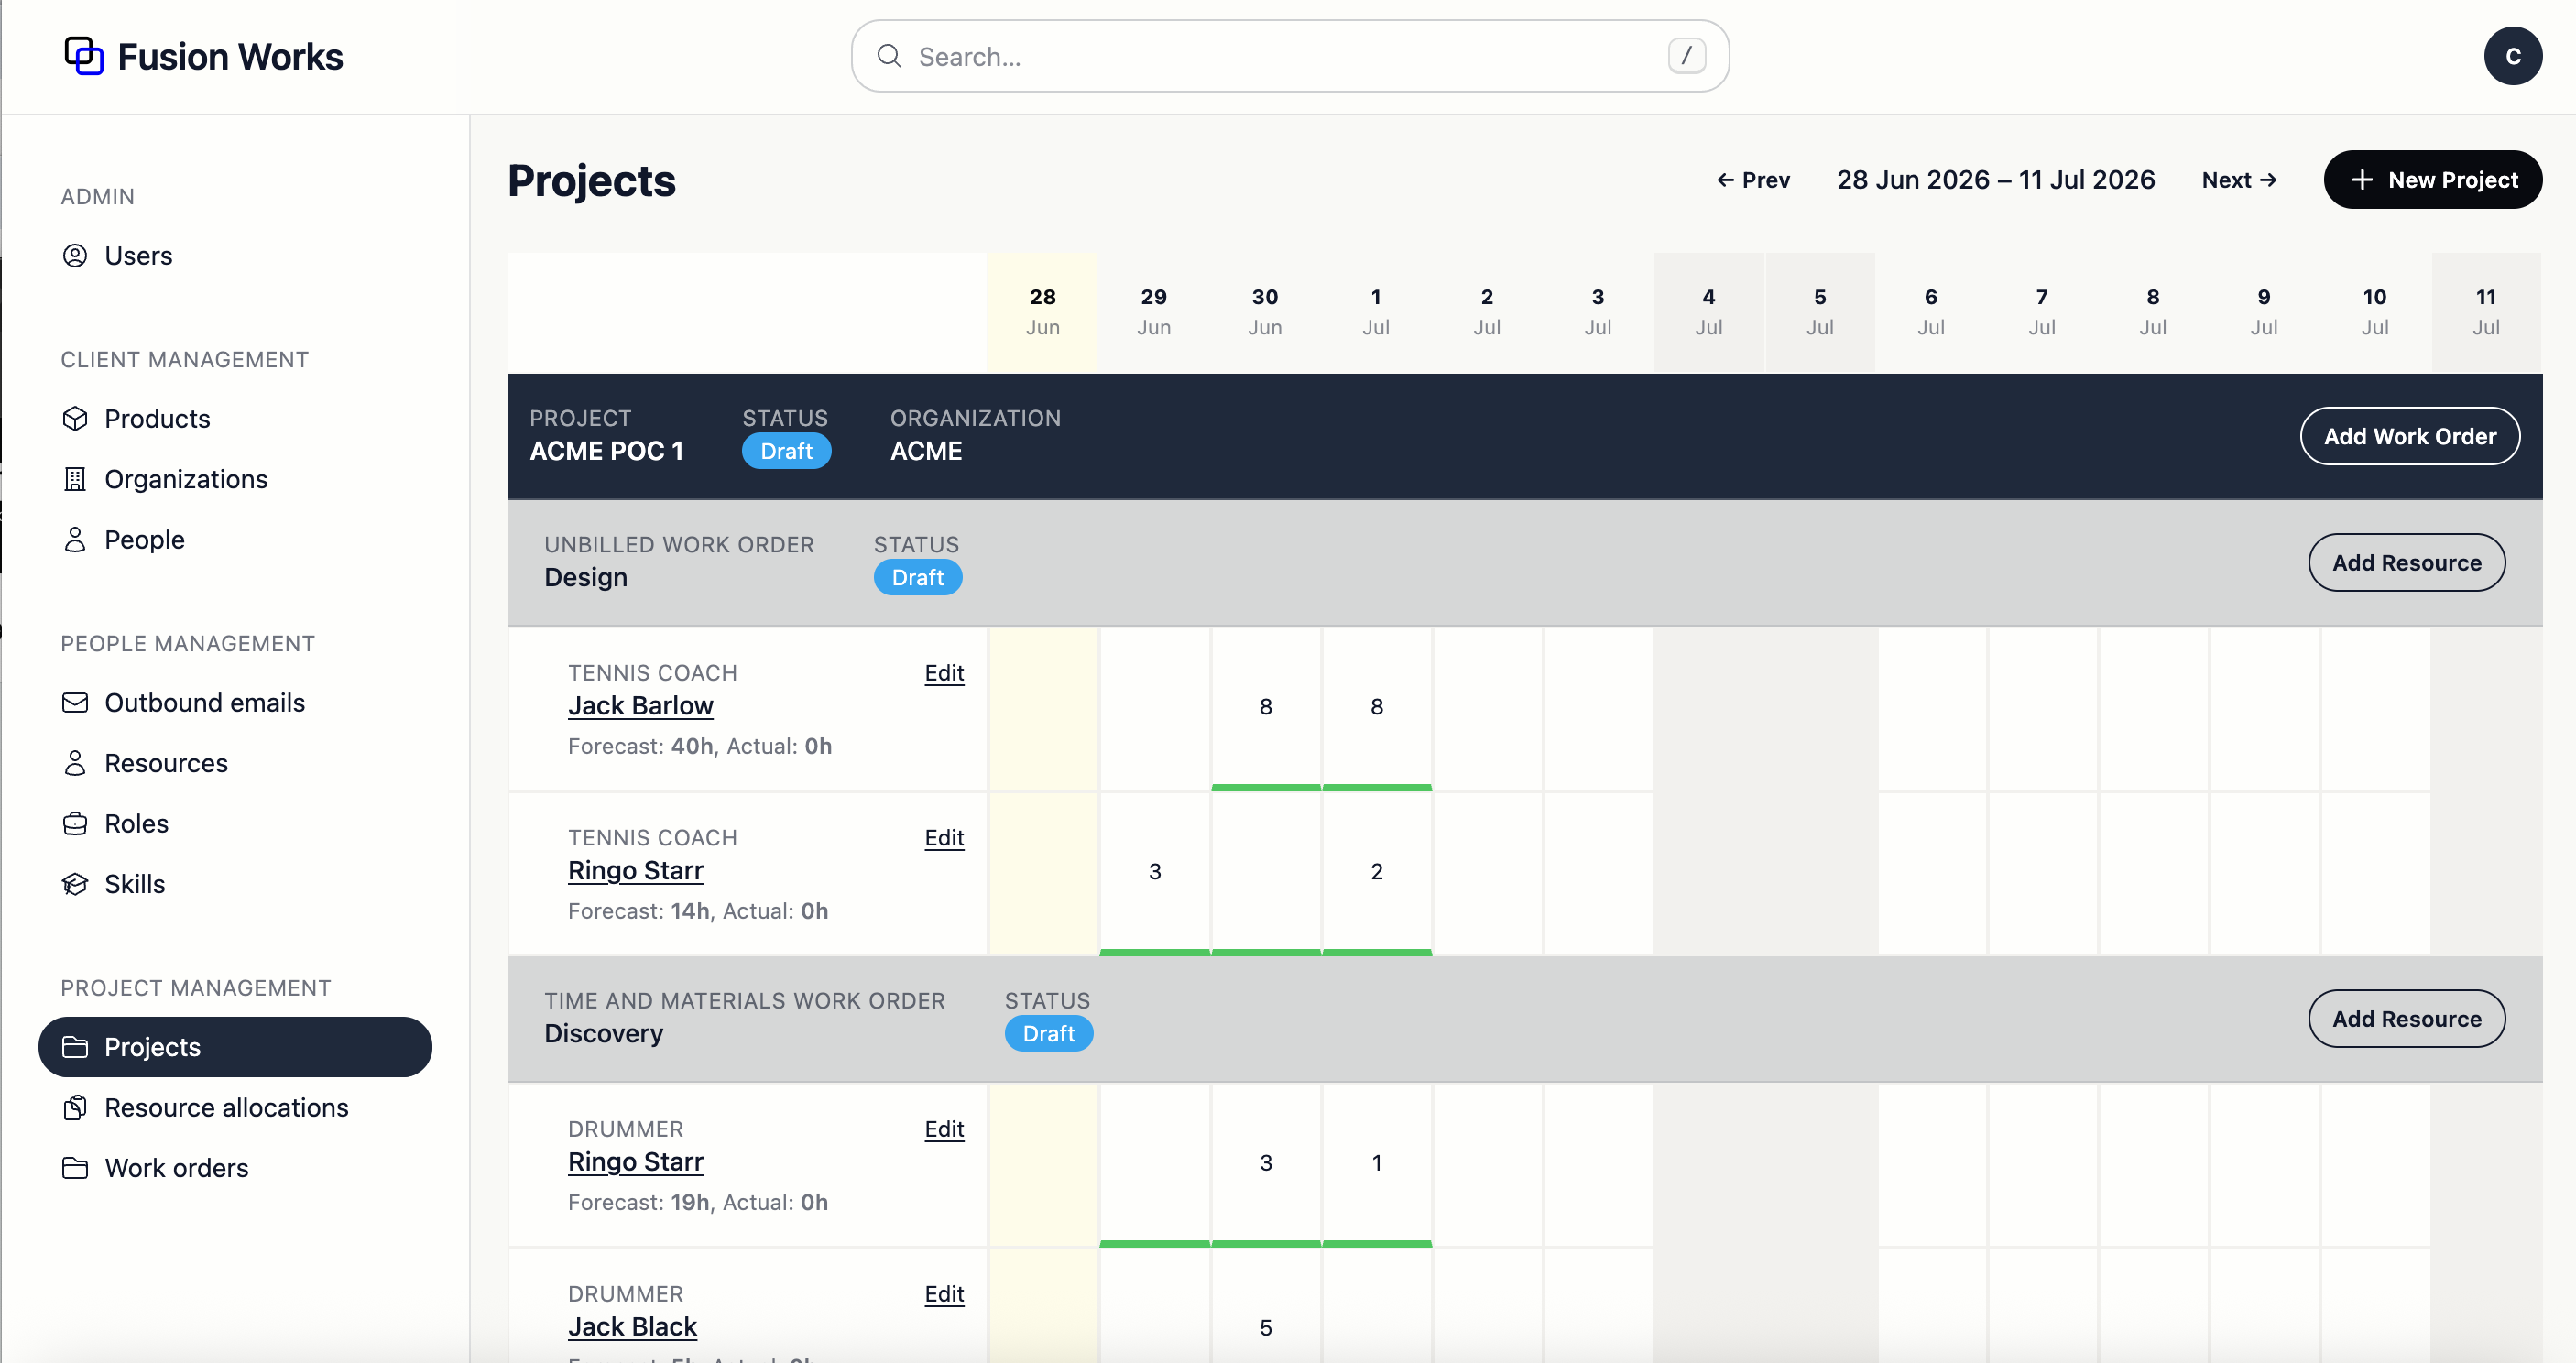Screen dimensions: 2576x1363
Task: Click Jack Barlow's 1 Jul cell showing 8
Action: click(1376, 707)
